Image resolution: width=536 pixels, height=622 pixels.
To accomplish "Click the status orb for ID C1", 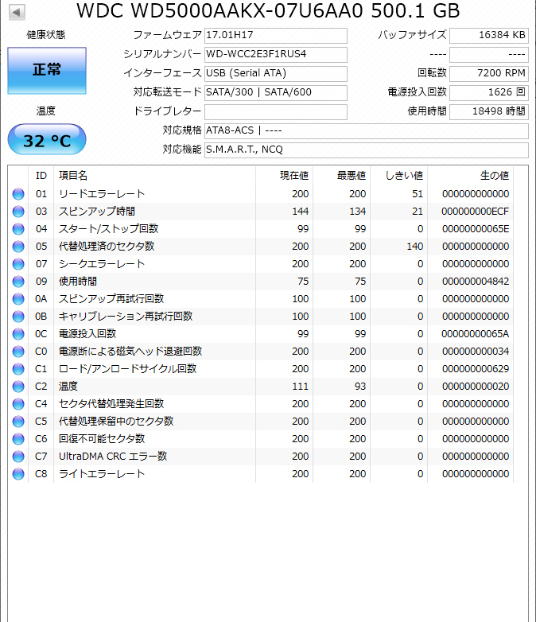I will 18,369.
